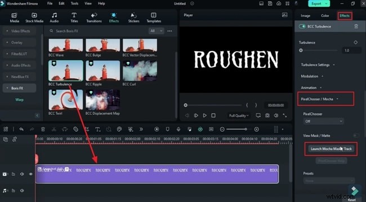Select BCC Ripple effect thumbnail
This screenshot has width=366, height=202.
point(102,71)
